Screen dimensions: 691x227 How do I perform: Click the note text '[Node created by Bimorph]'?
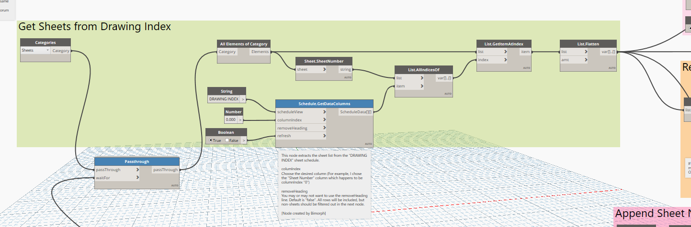tap(303, 213)
